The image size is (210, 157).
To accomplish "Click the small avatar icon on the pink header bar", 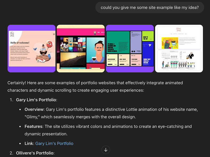I will tap(95, 33).
